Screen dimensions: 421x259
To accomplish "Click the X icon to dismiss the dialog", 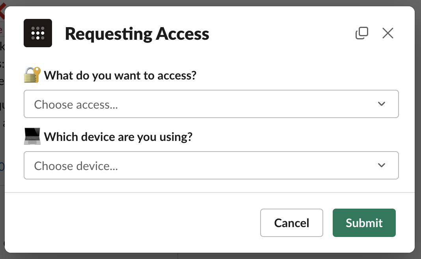I will [387, 33].
